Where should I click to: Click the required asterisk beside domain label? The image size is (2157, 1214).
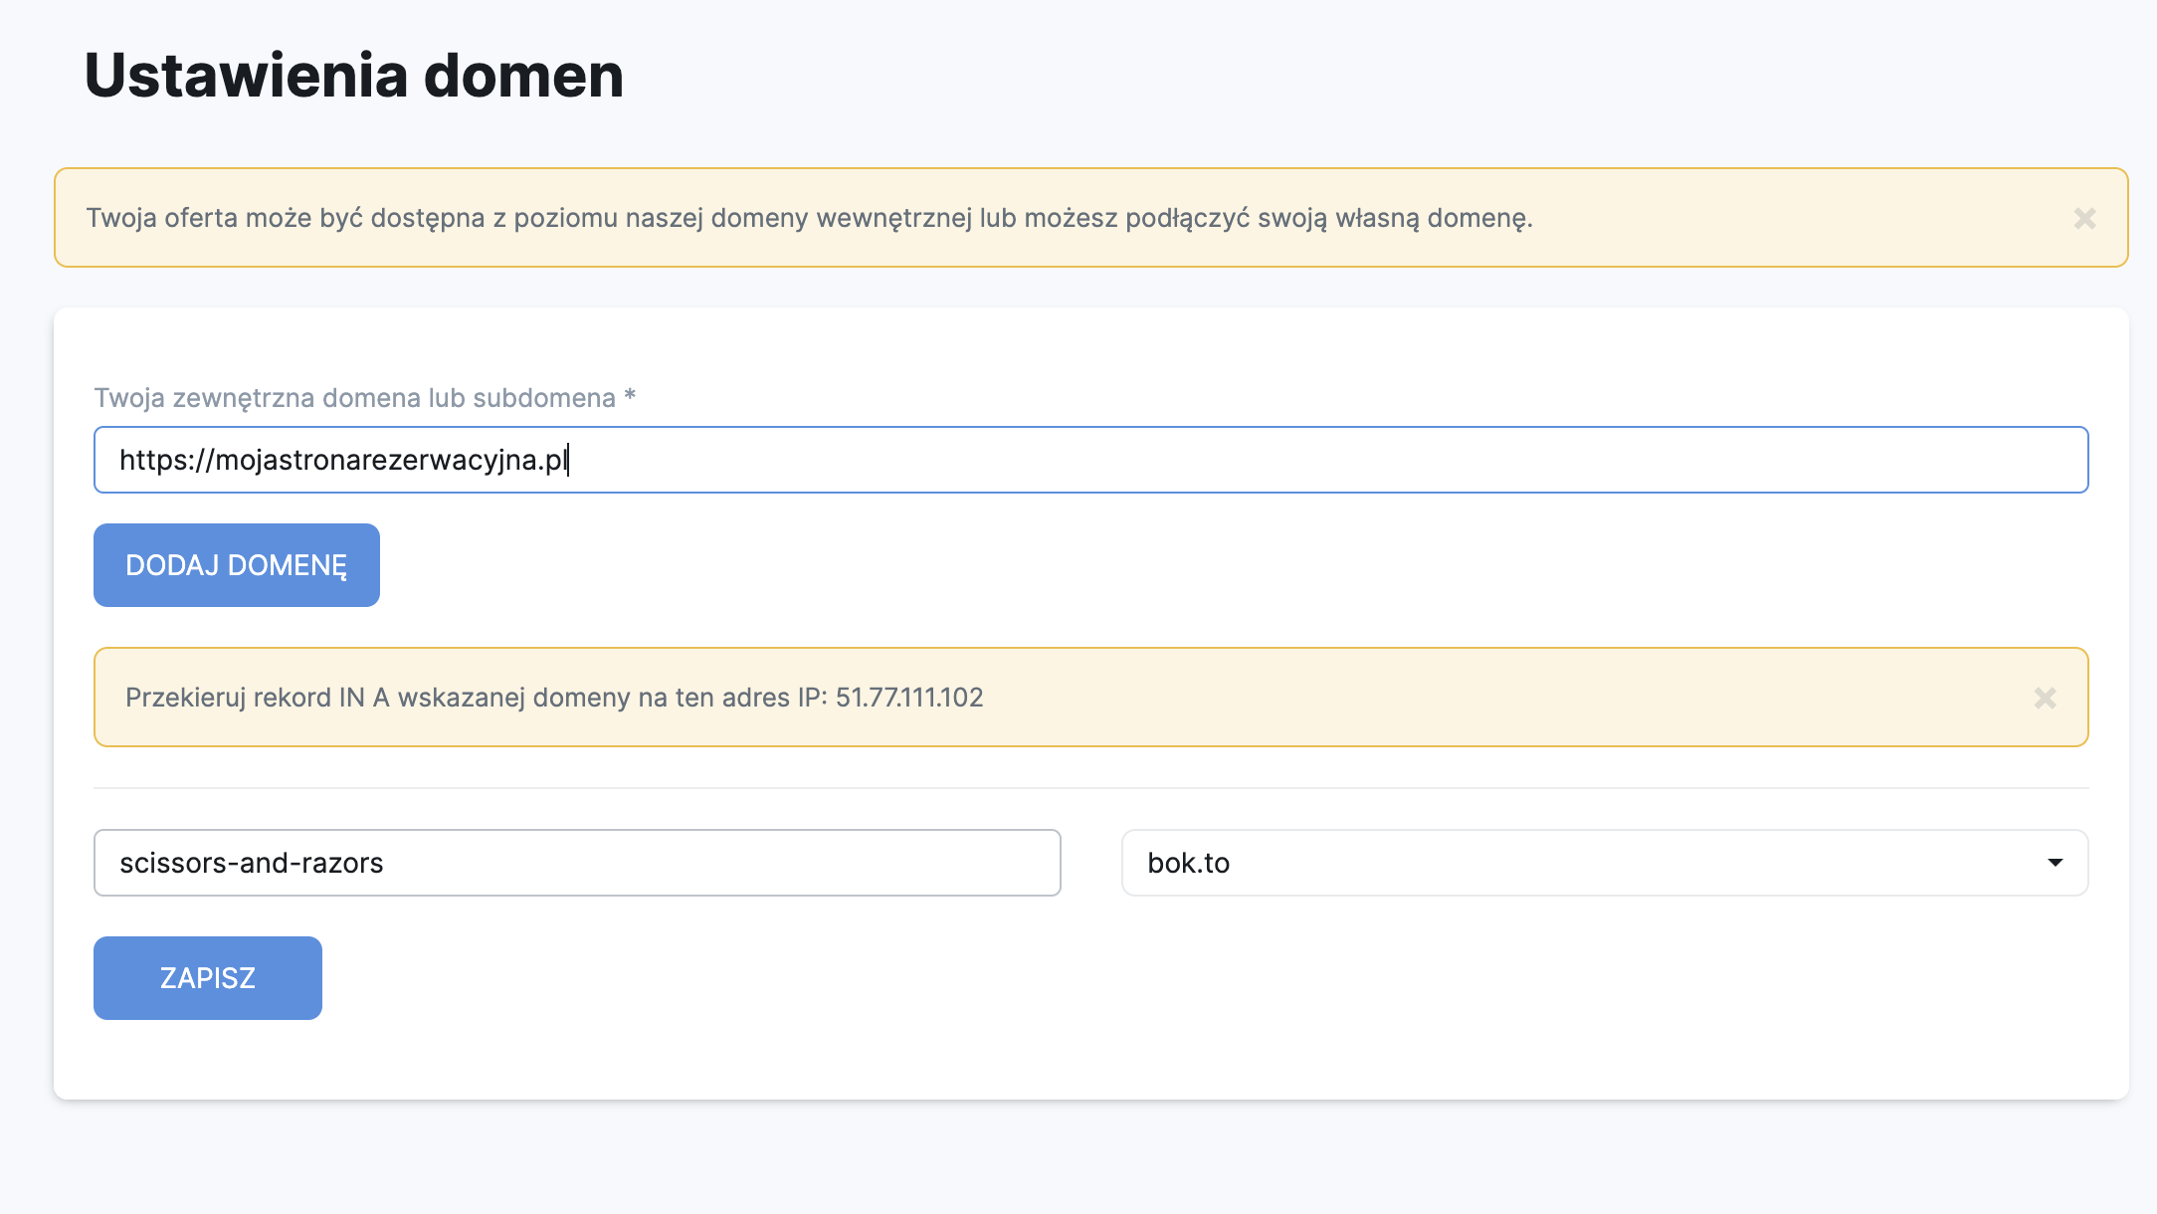pyautogui.click(x=630, y=396)
